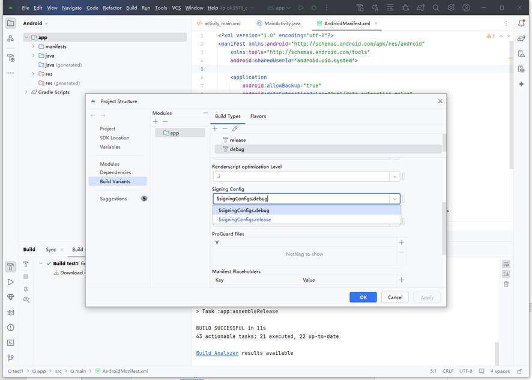Open the Run tool window icon

[11, 282]
